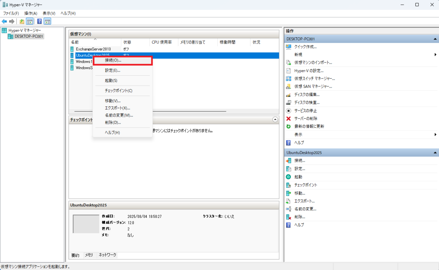The height and width of the screenshot is (270, 439).
Task: Click Hyper-V の設定 icon
Action: click(288, 71)
